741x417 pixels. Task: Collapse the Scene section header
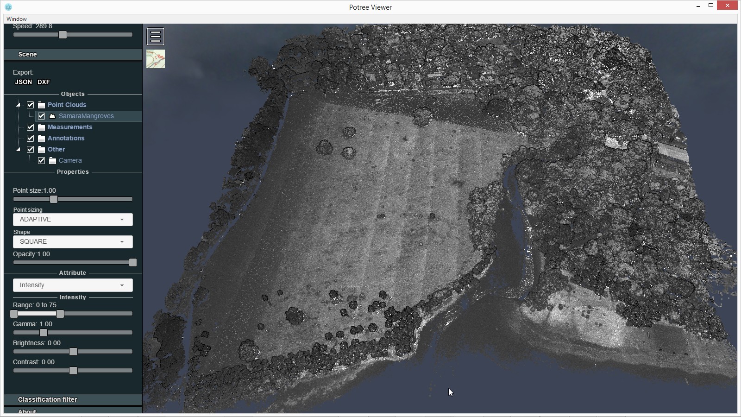click(x=73, y=54)
